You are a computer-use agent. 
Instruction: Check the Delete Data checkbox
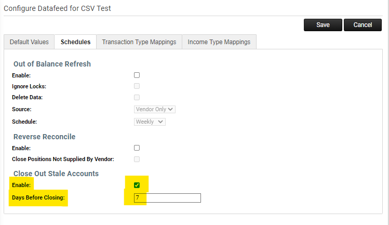[x=137, y=97]
